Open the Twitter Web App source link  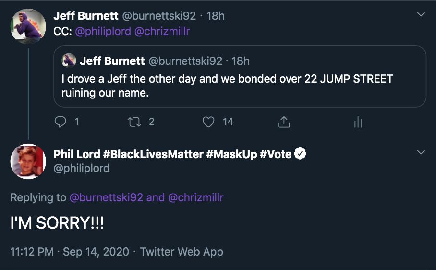pyautogui.click(x=182, y=251)
